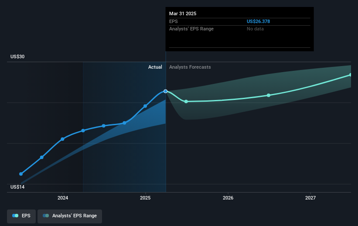This screenshot has height=226, width=358.
Task: Click the 2027 x-axis label
Action: coord(310,198)
